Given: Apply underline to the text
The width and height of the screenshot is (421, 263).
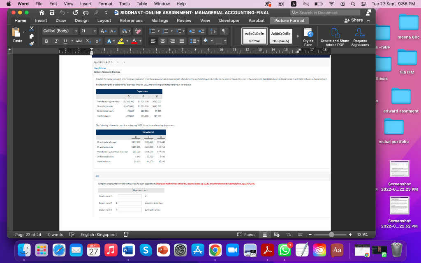Looking at the screenshot, I should coord(65,41).
